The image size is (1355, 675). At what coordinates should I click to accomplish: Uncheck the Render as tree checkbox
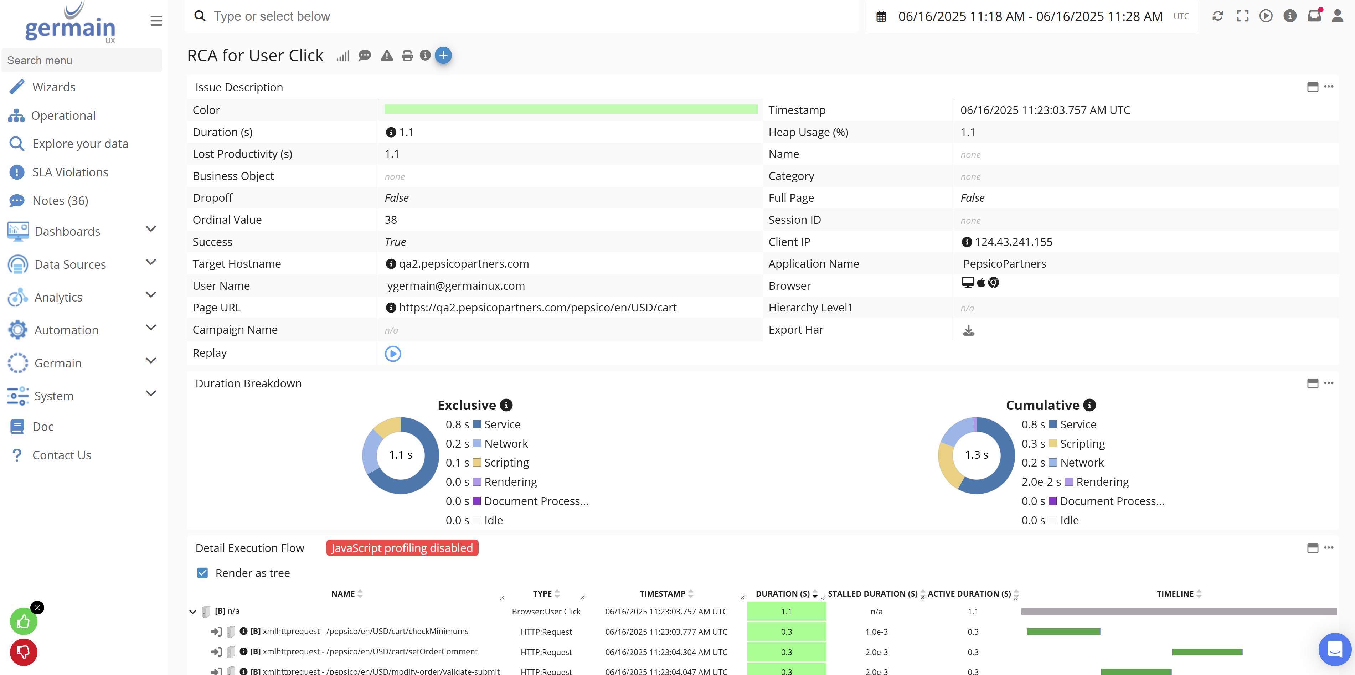coord(202,573)
